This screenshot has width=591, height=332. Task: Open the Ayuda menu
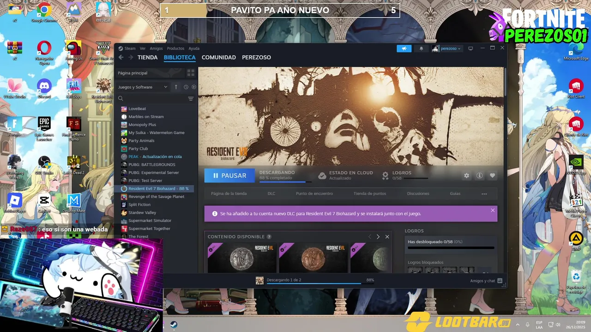[x=194, y=48]
